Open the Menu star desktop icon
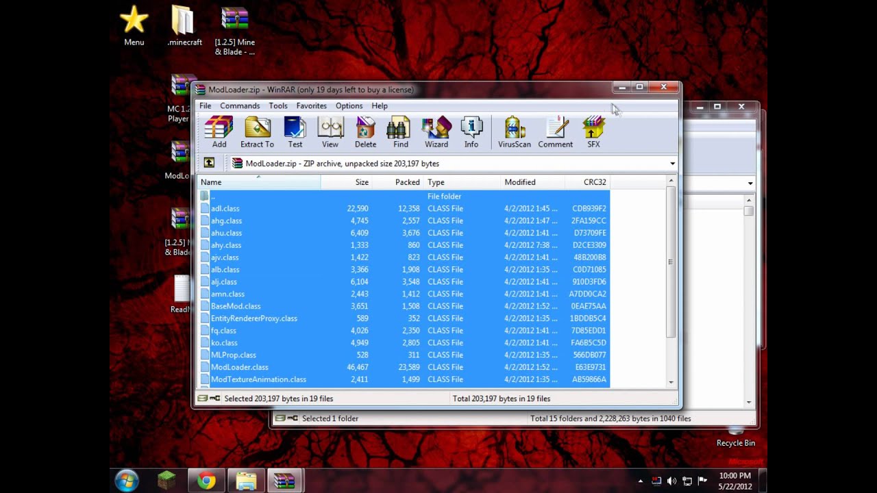The image size is (877, 493). [134, 27]
